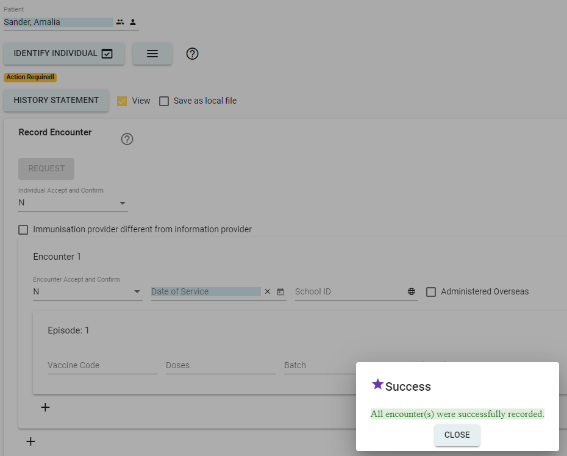This screenshot has height=456, width=567.
Task: Open help icon beside Record Encounter
Action: 127,139
